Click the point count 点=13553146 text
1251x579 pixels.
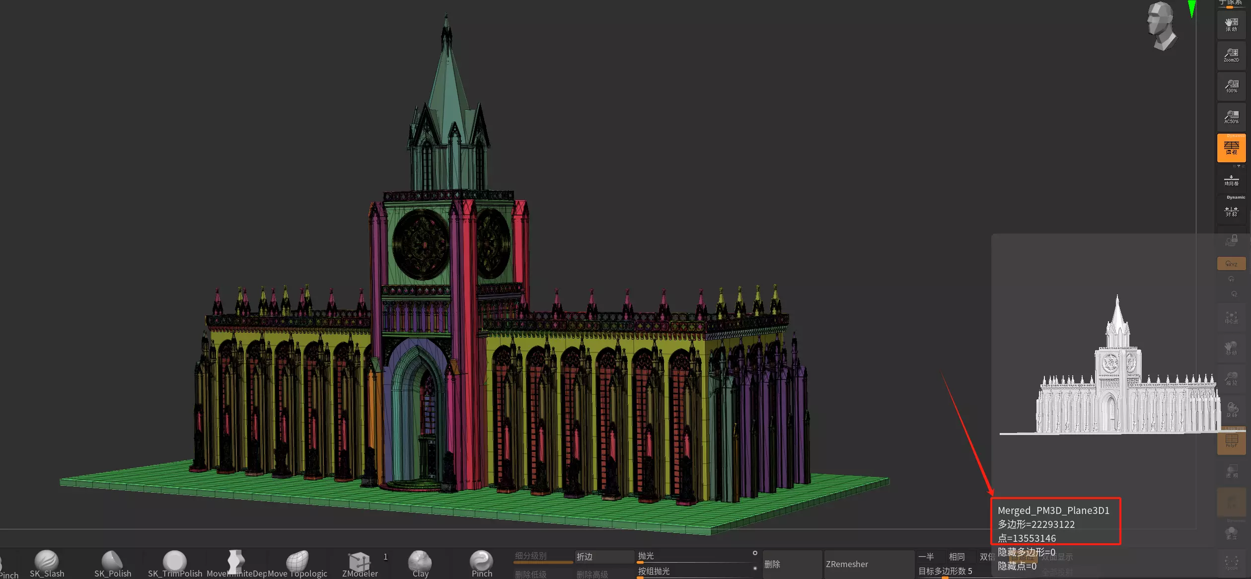coord(1027,538)
